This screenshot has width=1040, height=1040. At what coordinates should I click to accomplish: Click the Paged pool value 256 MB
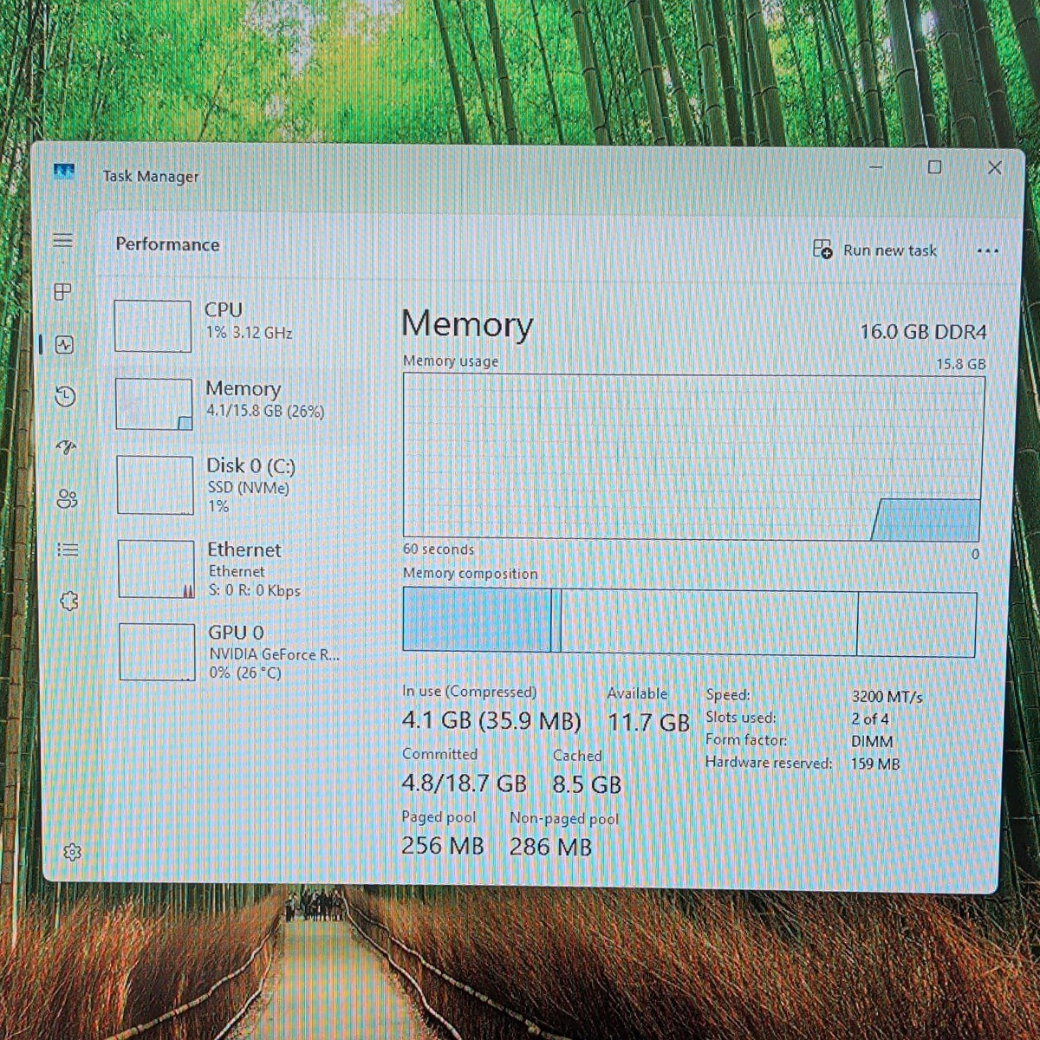click(x=442, y=846)
